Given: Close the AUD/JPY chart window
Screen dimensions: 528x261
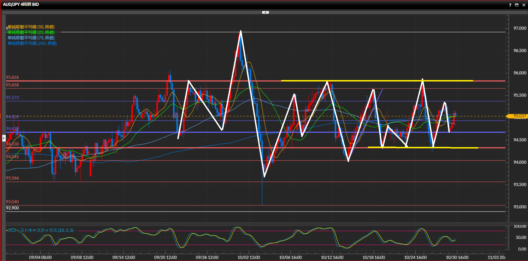Looking at the screenshot, I should pyautogui.click(x=524, y=5).
